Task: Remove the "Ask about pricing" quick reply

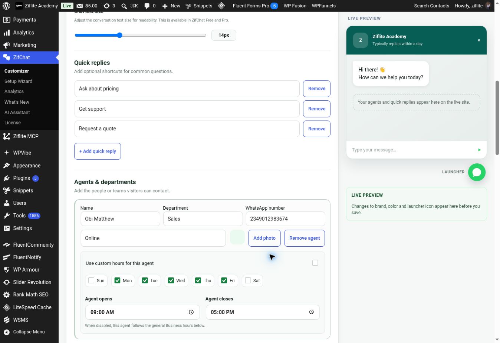Action: click(x=317, y=89)
